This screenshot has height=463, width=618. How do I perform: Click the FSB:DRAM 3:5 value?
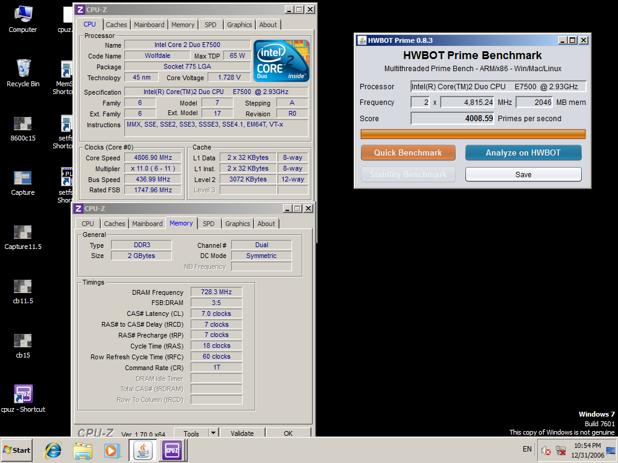pyautogui.click(x=217, y=303)
